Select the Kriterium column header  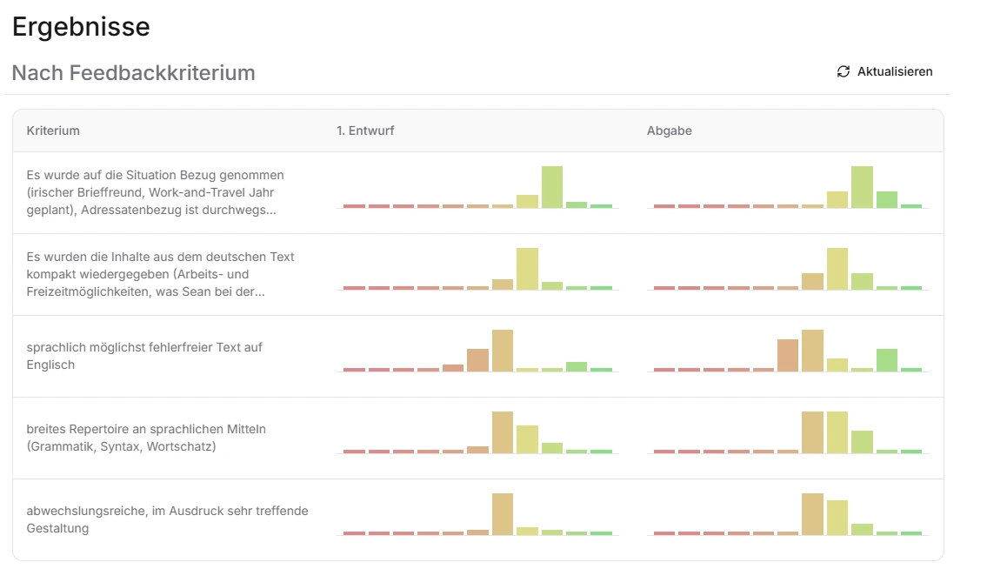53,131
